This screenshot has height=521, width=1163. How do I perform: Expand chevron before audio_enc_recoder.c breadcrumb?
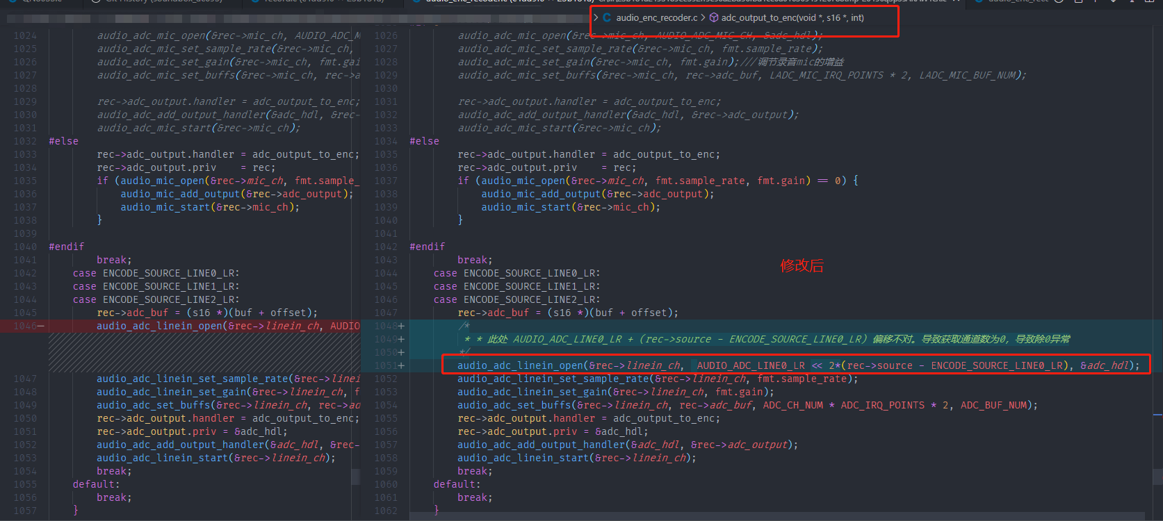[596, 18]
